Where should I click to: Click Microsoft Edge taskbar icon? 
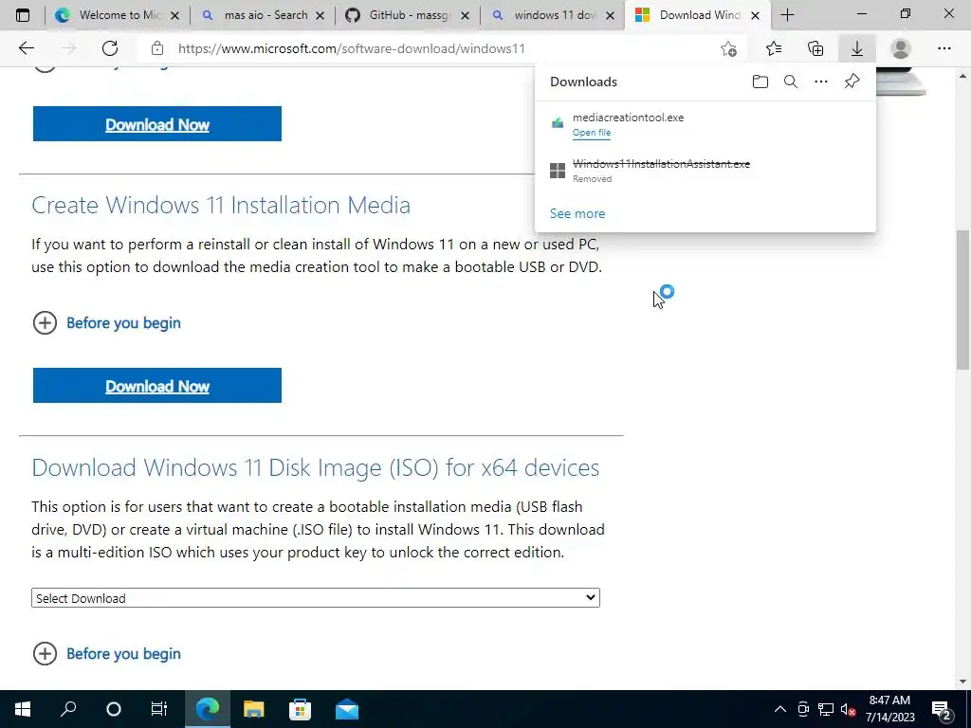208,709
